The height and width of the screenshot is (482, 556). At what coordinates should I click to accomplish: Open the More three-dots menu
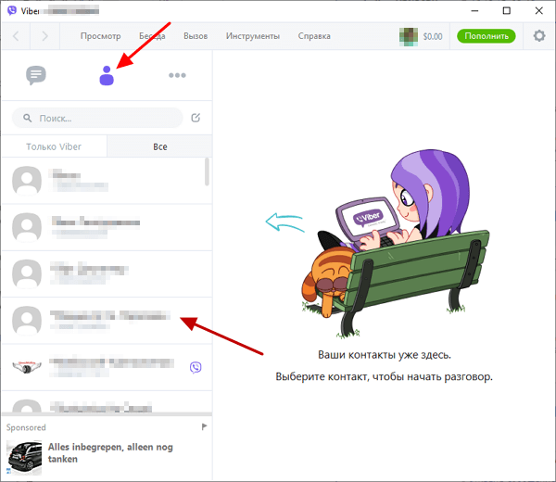tap(177, 75)
